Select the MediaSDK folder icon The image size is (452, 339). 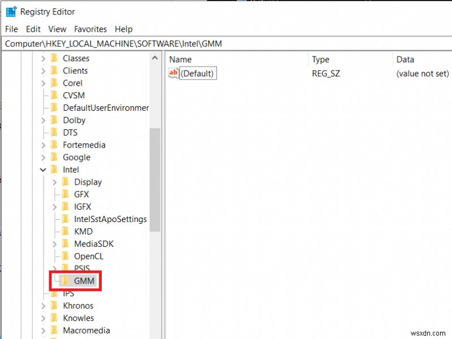tap(66, 244)
